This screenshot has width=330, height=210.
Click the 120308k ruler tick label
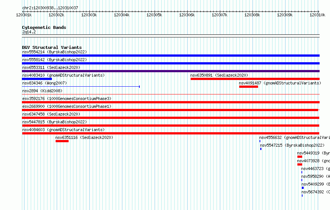(x=252, y=15)
